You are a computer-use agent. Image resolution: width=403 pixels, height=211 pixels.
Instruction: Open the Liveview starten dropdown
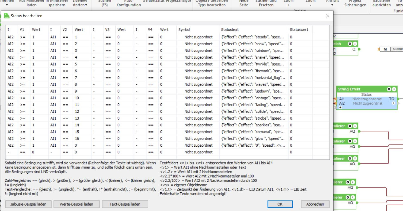80,3
